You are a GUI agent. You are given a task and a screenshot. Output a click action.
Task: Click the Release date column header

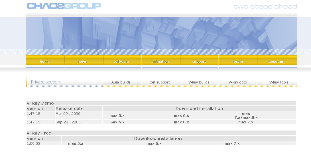pos(70,109)
